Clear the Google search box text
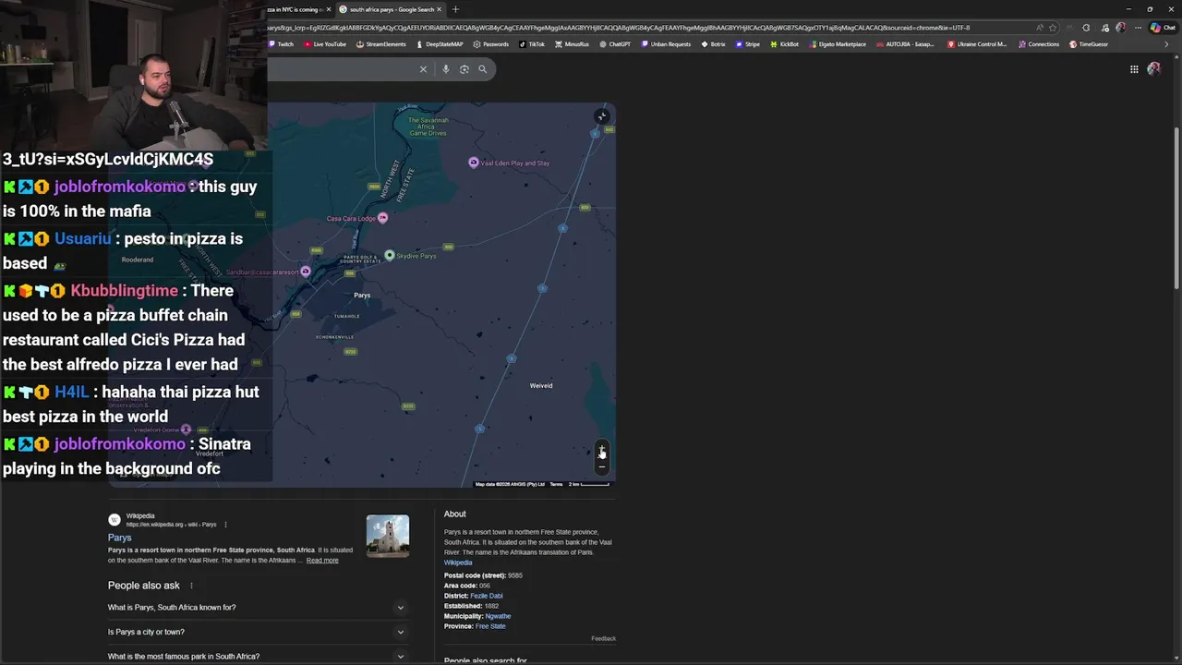1182x665 pixels. click(423, 69)
